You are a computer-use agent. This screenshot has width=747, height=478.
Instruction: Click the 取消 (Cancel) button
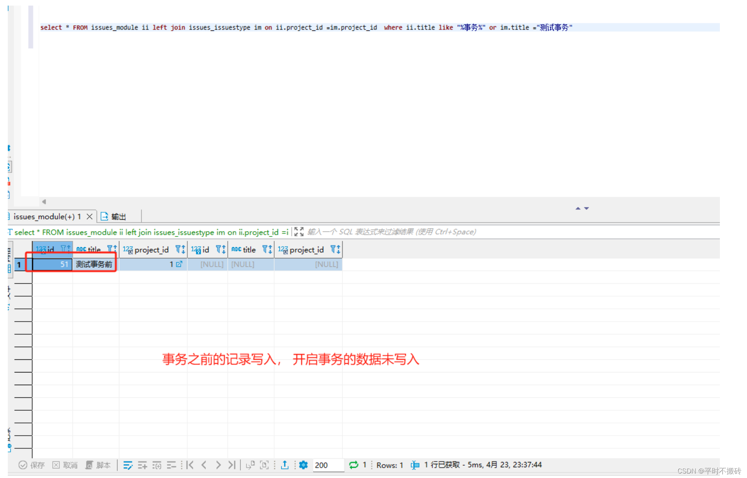tap(65, 465)
